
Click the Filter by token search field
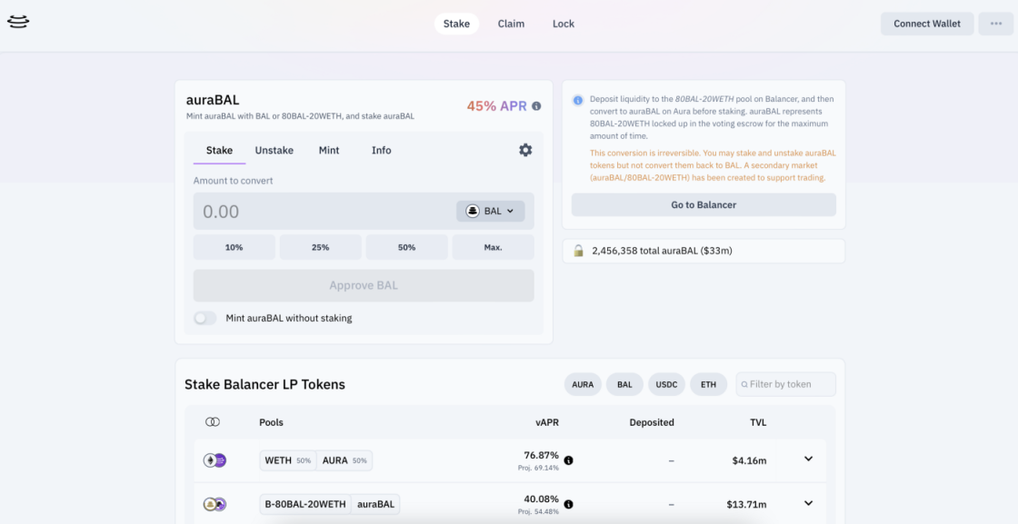785,384
